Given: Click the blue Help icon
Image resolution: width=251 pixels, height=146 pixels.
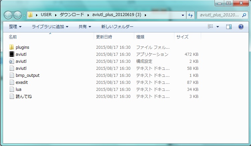Looking at the screenshot, I should point(241,26).
